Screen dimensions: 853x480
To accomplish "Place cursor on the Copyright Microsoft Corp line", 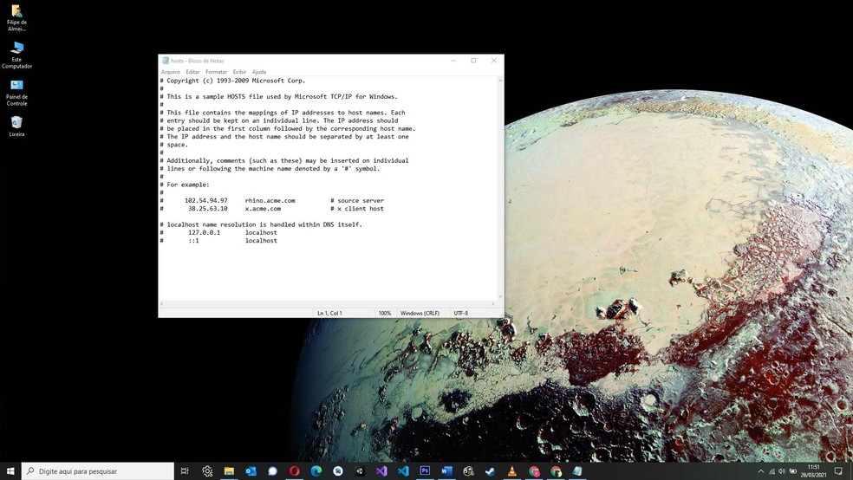I will [x=233, y=81].
